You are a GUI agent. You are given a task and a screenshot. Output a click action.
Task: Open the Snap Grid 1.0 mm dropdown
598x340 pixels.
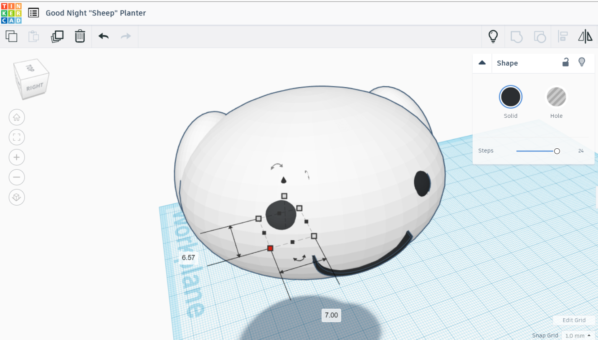pos(578,335)
